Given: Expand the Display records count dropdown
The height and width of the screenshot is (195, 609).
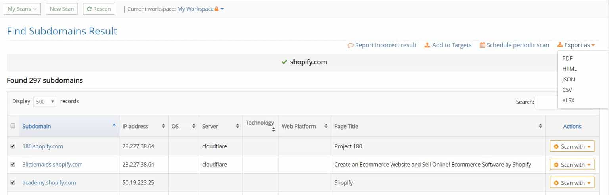Looking at the screenshot, I should 45,102.
